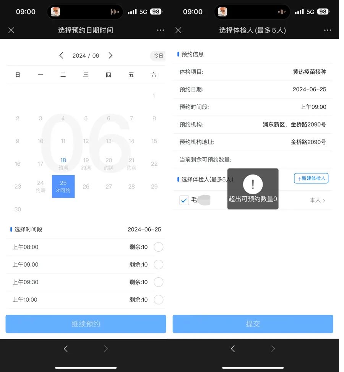Choose June 30 in the calendar

18,209
